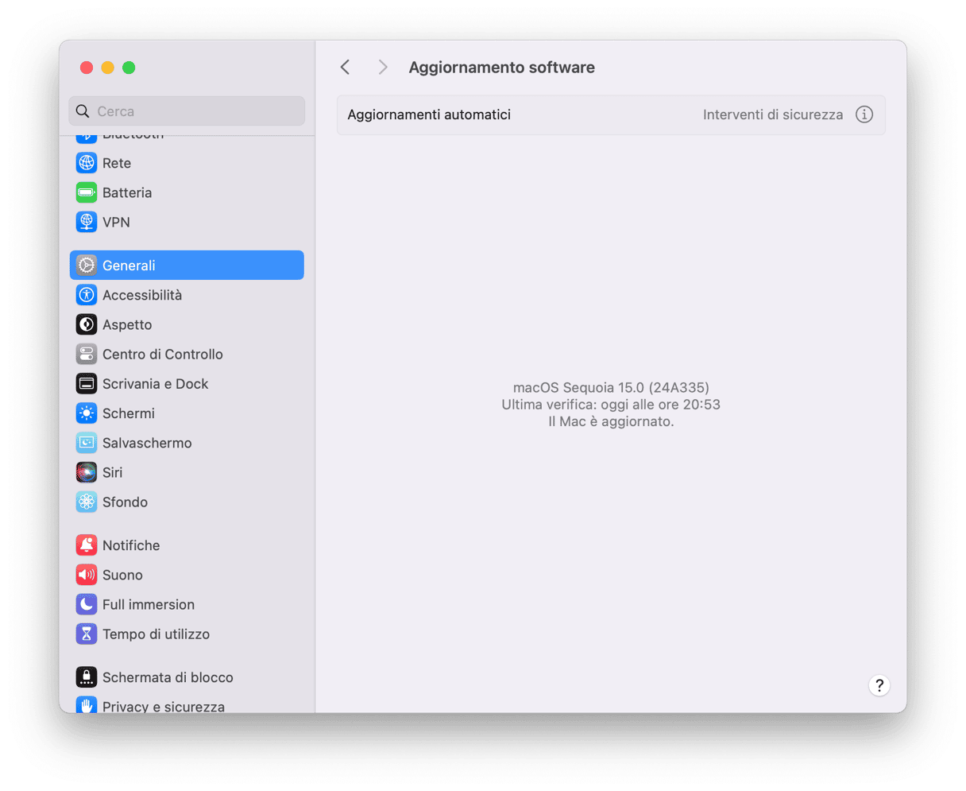
Task: Open Full immersion focus settings
Action: coord(148,604)
